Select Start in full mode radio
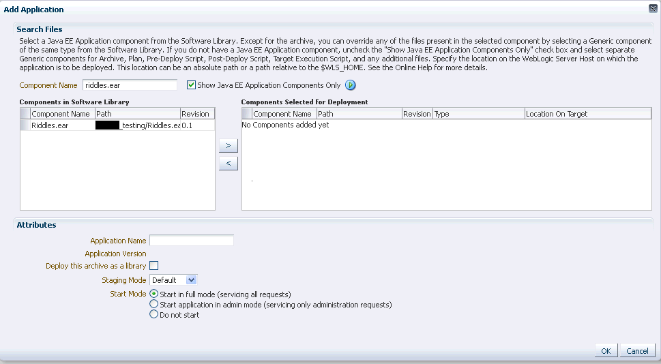Screen dimensions: 661x364 coord(154,294)
